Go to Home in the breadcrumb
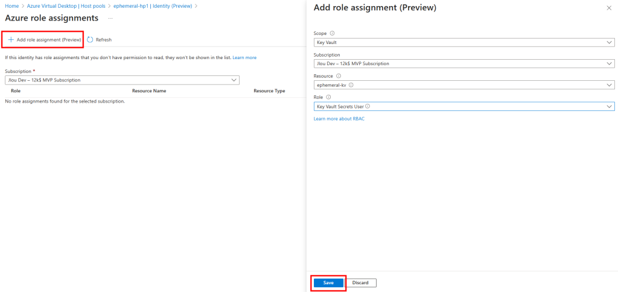Image resolution: width=618 pixels, height=292 pixels. click(x=11, y=5)
